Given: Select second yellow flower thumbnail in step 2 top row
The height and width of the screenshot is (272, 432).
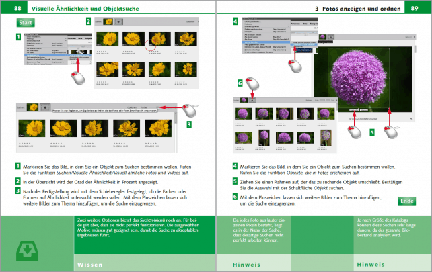Looking at the screenshot, I should [x=133, y=38].
